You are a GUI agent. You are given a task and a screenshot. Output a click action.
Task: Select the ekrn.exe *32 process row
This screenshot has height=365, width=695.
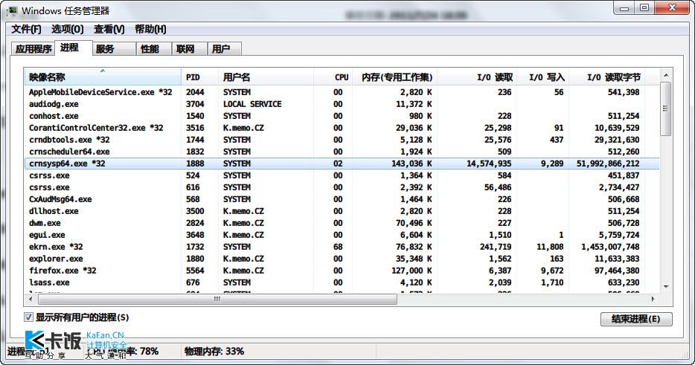(342, 247)
